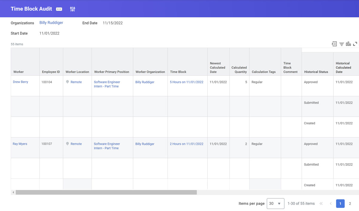Expand table to fullscreen icon

click(x=355, y=44)
